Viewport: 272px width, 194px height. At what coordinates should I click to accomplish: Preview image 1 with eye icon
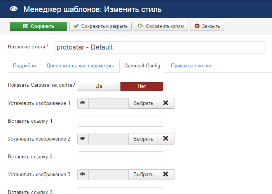pyautogui.click(x=83, y=103)
